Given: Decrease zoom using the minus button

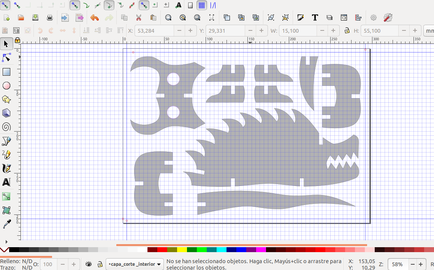Looking at the screenshot, I should click(413, 264).
